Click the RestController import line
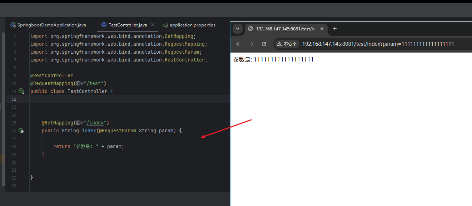Screen dimensions: 472x206 119,60
